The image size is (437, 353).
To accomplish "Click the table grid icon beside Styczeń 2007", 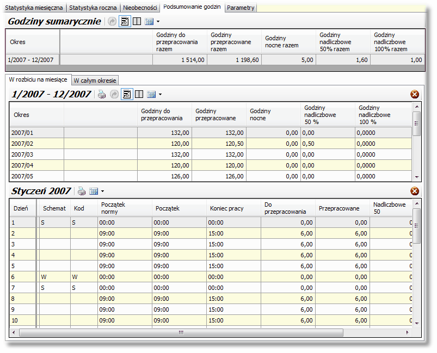I will [94, 191].
